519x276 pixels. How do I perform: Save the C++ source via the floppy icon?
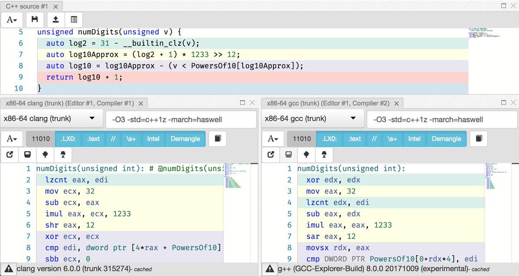[35, 19]
